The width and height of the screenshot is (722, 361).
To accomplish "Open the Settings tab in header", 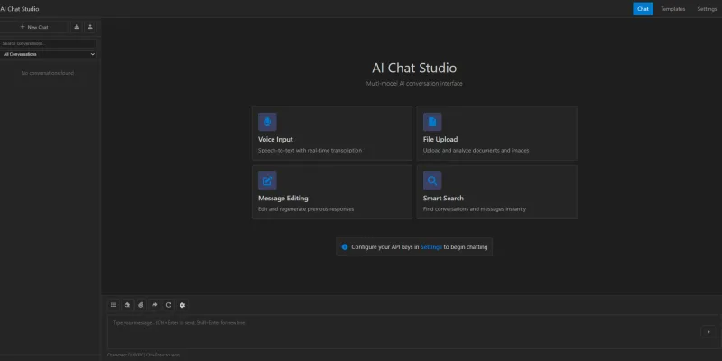I will point(707,9).
